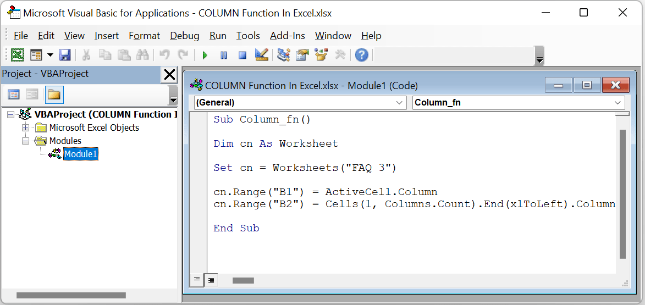Open the Insert object dropdown arrow
The height and width of the screenshot is (305, 645).
pyautogui.click(x=50, y=54)
